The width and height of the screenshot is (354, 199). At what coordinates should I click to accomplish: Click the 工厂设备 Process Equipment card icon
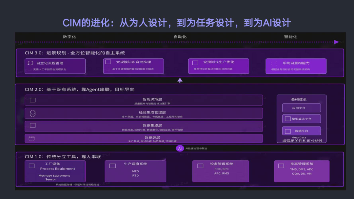[x=31, y=166]
